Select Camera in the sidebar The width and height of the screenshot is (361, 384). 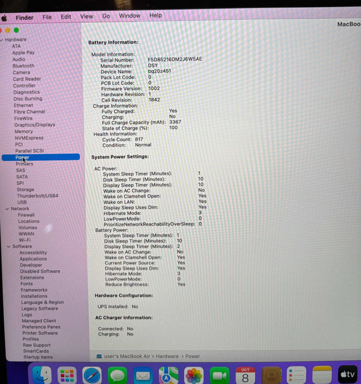pyautogui.click(x=21, y=72)
